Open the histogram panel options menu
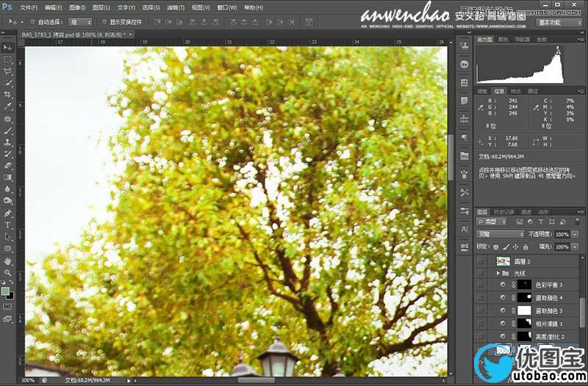 click(x=581, y=39)
